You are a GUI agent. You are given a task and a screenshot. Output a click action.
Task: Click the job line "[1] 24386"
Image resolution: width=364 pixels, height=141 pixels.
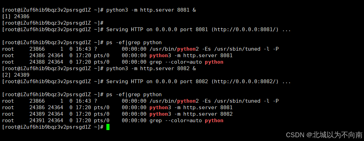(x=15, y=16)
